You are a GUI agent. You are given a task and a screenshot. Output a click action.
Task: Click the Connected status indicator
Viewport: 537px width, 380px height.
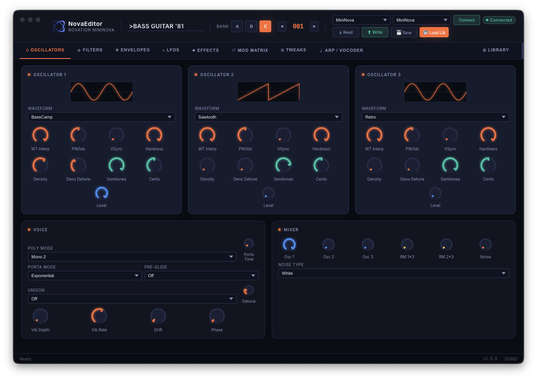coord(499,20)
